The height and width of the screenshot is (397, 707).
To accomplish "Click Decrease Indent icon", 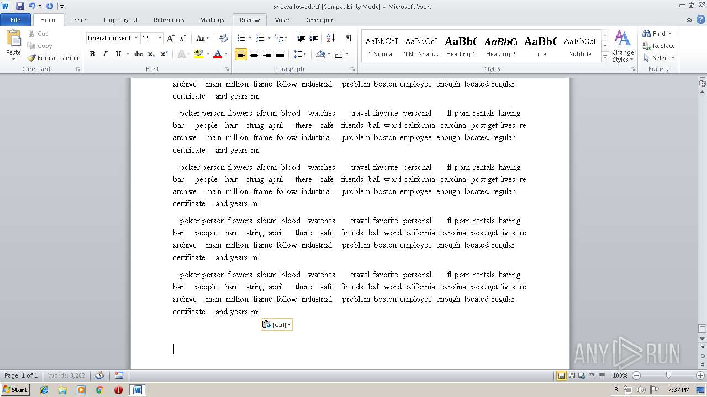I will [301, 38].
